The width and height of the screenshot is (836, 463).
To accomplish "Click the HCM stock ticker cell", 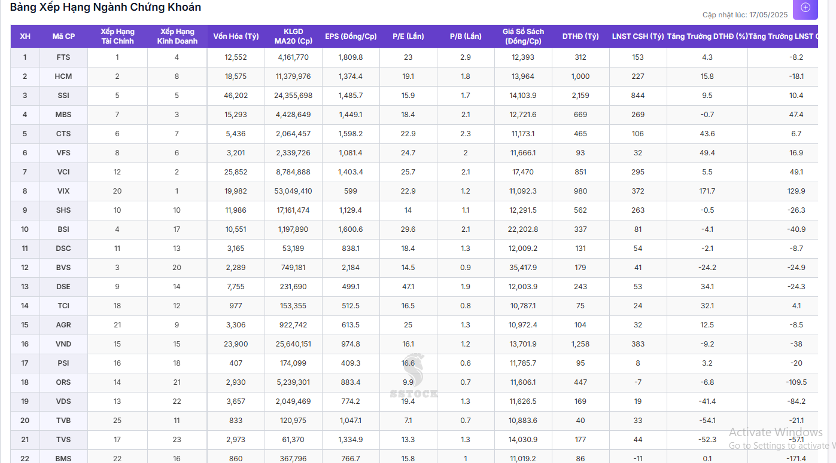I will pyautogui.click(x=63, y=76).
